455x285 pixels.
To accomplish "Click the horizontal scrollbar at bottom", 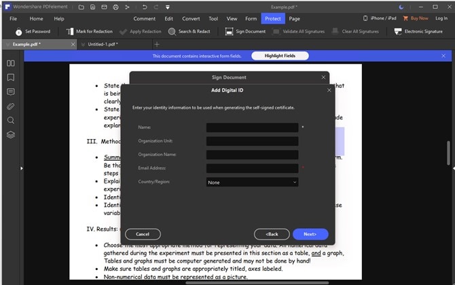I will (257, 283).
